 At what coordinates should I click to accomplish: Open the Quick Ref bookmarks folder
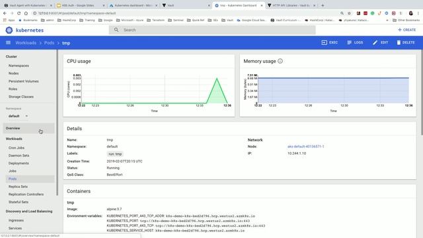(x=196, y=20)
